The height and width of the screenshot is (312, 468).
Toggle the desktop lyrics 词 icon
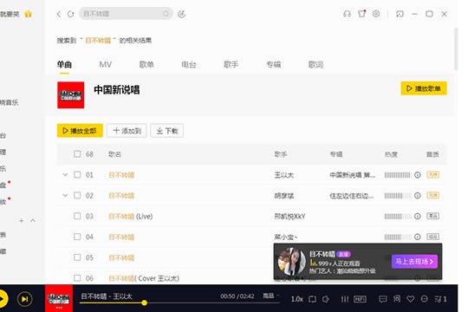[397, 299]
